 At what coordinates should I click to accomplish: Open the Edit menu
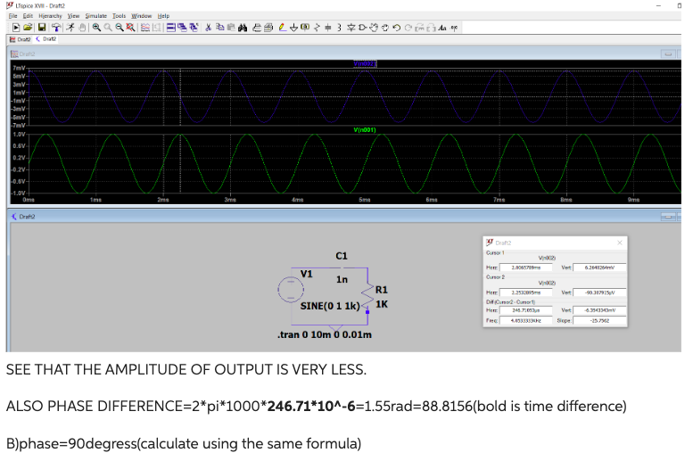click(x=28, y=16)
